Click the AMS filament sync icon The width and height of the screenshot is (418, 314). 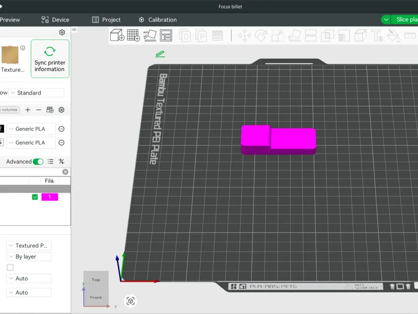click(50, 110)
